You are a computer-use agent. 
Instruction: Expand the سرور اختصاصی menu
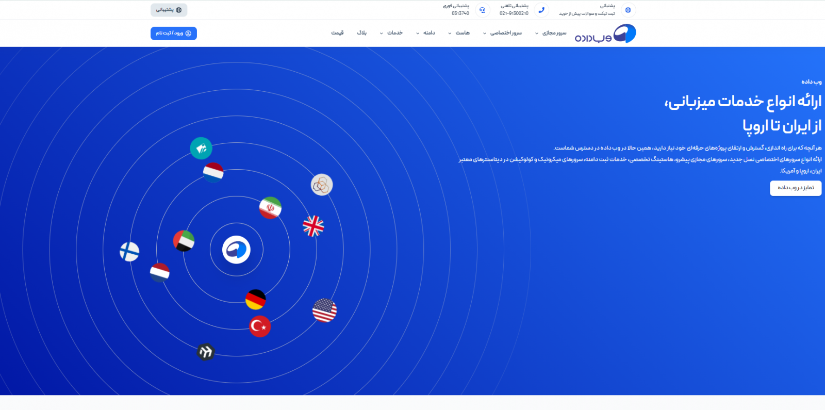click(x=502, y=33)
